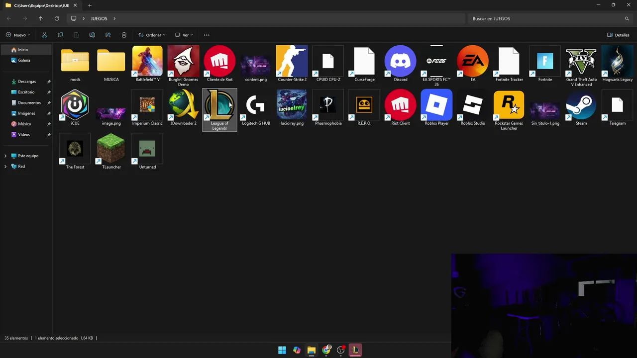
Task: Open the Nuevo dropdown menu
Action: coord(18,35)
